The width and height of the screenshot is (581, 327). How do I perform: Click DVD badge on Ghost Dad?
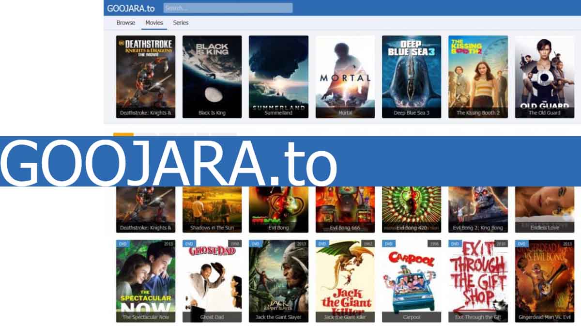tap(189, 244)
